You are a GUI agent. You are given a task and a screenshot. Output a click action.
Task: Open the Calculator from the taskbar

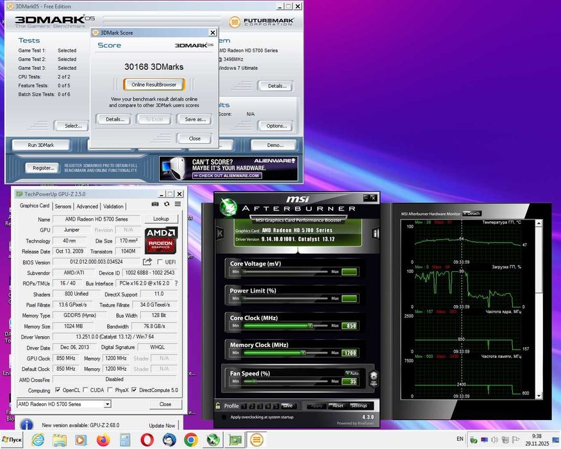point(125,439)
